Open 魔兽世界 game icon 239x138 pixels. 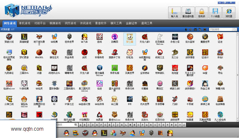tap(205, 37)
